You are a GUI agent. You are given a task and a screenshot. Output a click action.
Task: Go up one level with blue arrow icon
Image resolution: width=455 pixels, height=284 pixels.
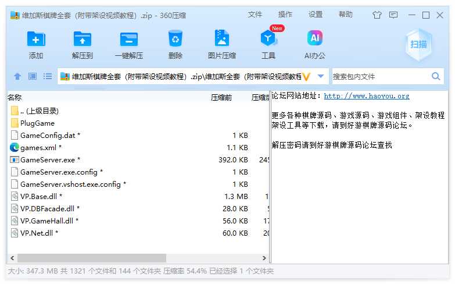click(x=17, y=76)
